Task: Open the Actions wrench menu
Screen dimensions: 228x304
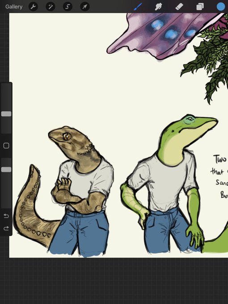Action: tap(34, 7)
